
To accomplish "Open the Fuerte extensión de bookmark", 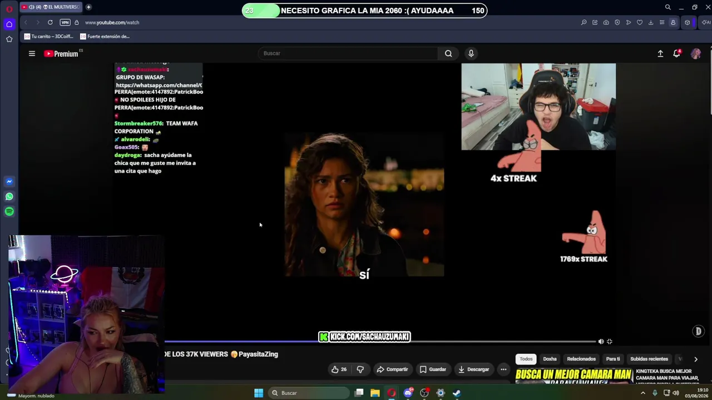I will click(105, 37).
